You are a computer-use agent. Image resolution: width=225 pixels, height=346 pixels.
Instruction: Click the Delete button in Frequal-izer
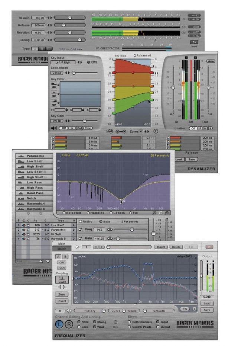[176, 247]
